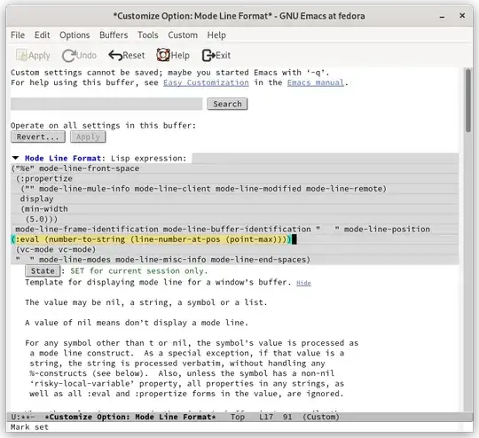Click 'Mark set' in the echo area

tap(29, 427)
